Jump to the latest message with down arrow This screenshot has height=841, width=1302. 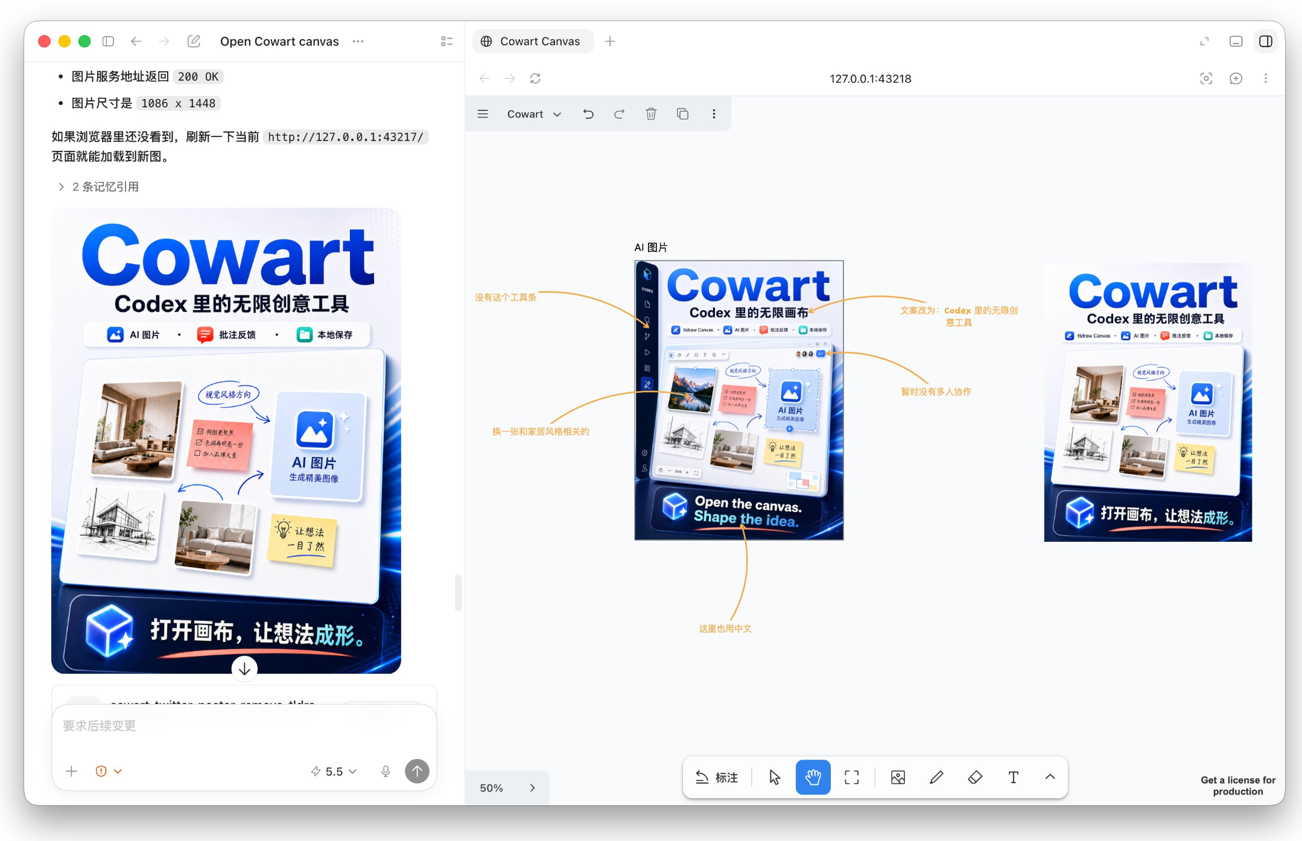(x=244, y=669)
